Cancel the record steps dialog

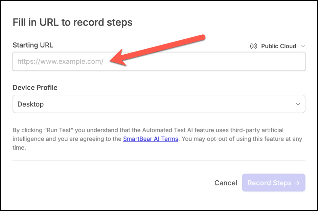click(226, 183)
